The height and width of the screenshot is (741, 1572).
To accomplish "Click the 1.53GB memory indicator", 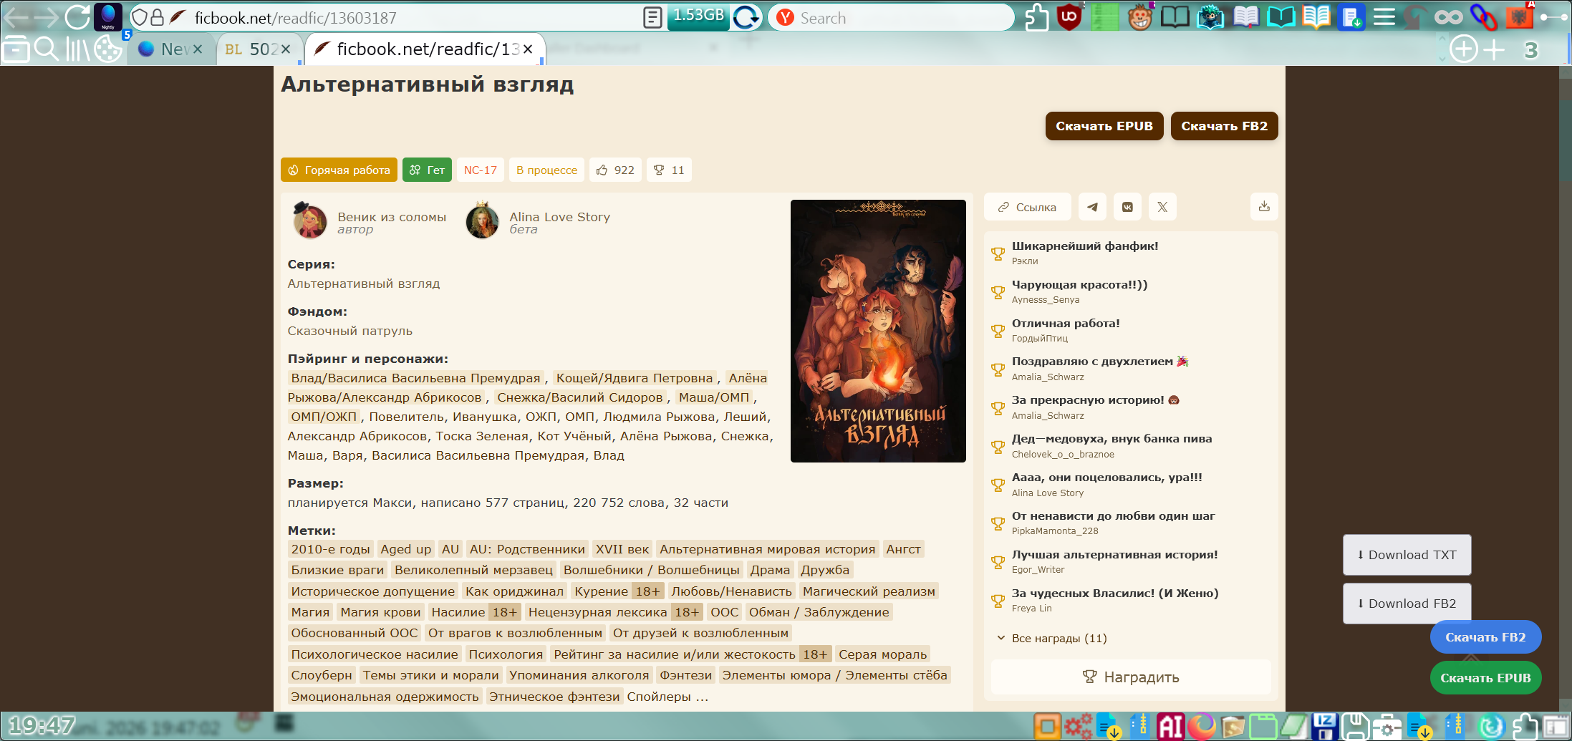I will 698,16.
